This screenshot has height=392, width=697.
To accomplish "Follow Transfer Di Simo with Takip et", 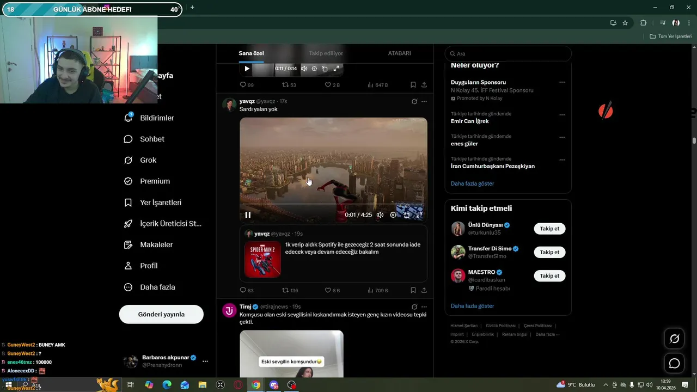I will (549, 252).
